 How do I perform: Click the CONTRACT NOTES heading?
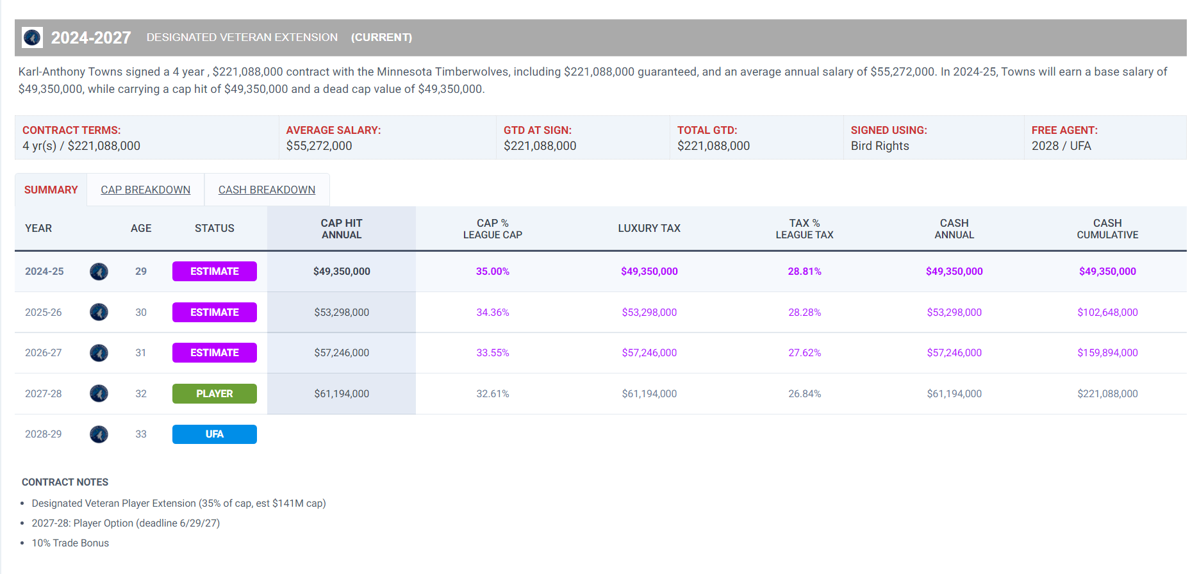65,482
